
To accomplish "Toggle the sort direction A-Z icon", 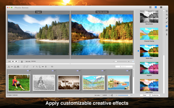I will tap(112, 95).
